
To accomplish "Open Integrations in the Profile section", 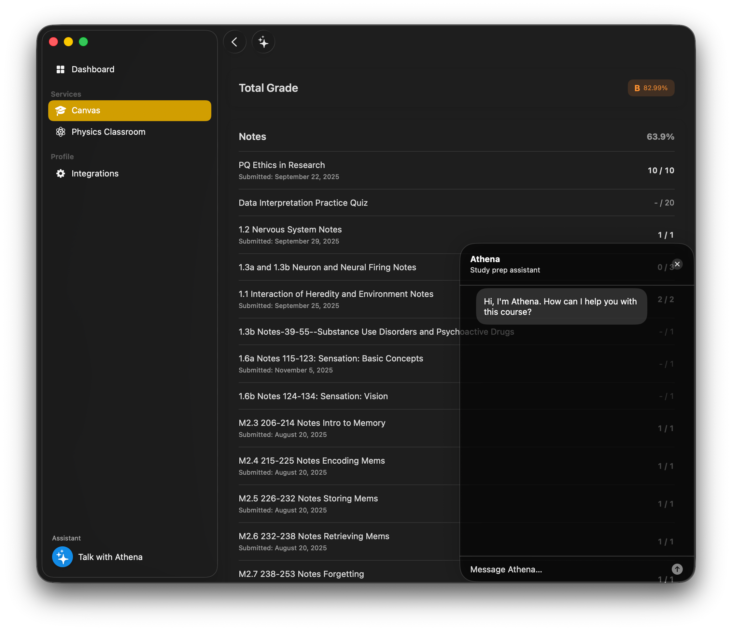I will (x=95, y=174).
